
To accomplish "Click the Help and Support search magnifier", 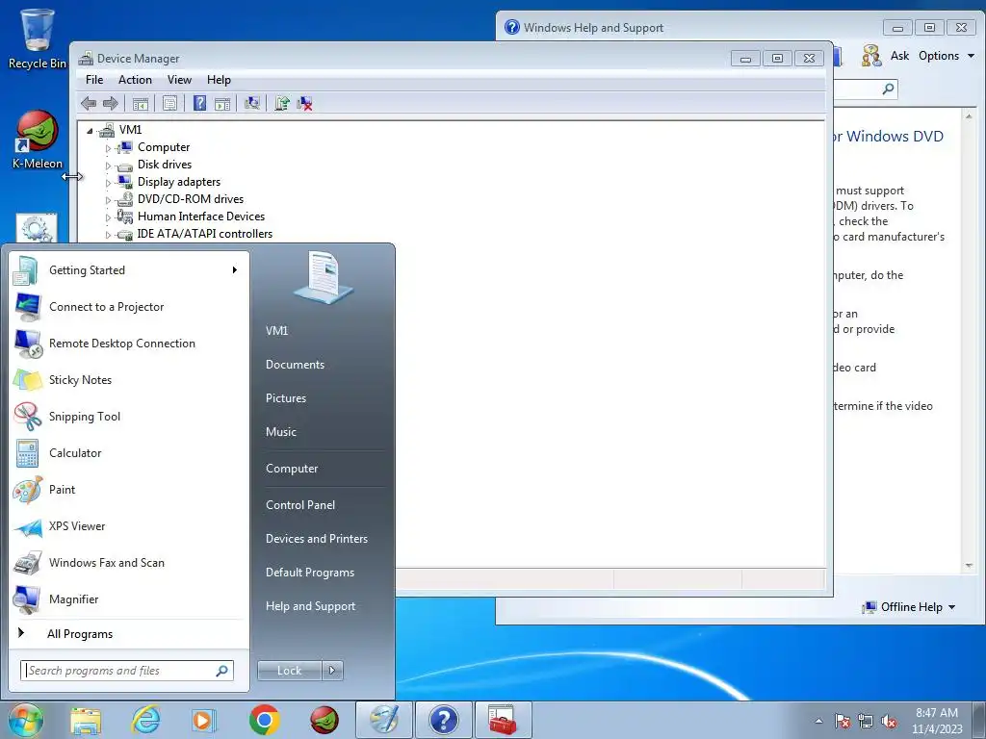I will coord(889,89).
